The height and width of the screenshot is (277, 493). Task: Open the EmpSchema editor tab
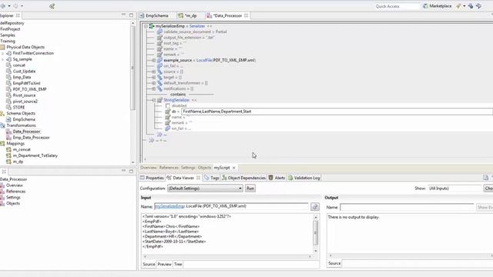tap(154, 15)
